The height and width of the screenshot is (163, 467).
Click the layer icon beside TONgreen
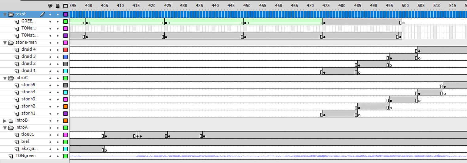11,156
